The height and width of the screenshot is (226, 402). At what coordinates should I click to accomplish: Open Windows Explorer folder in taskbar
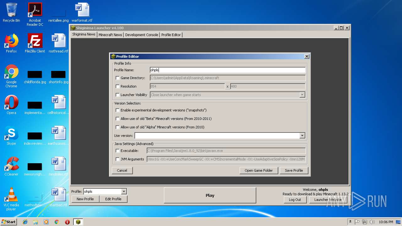tap(35, 222)
